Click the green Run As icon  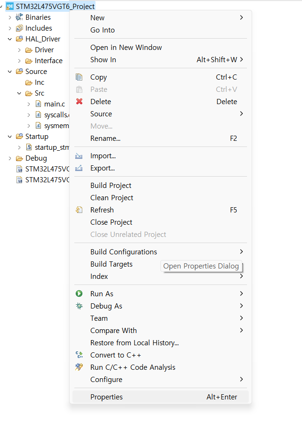[79, 293]
